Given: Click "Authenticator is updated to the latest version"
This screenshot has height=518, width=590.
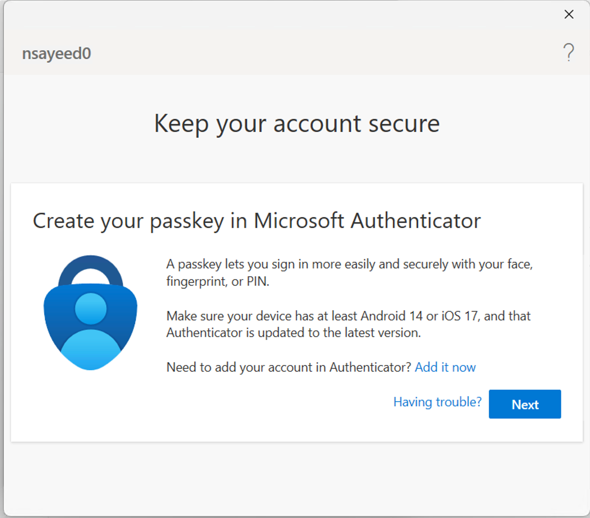Looking at the screenshot, I should [x=293, y=333].
